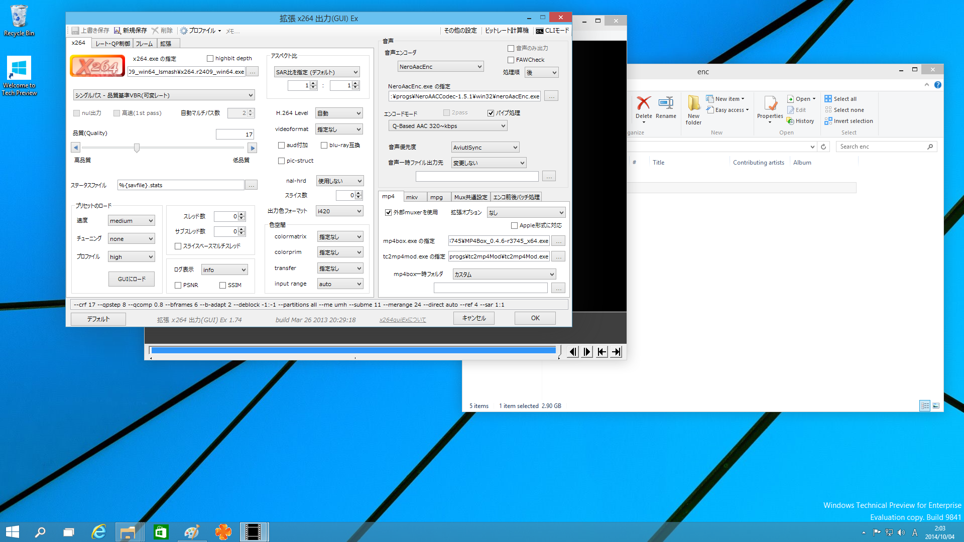Click the OK button
This screenshot has width=964, height=542.
[x=535, y=318]
